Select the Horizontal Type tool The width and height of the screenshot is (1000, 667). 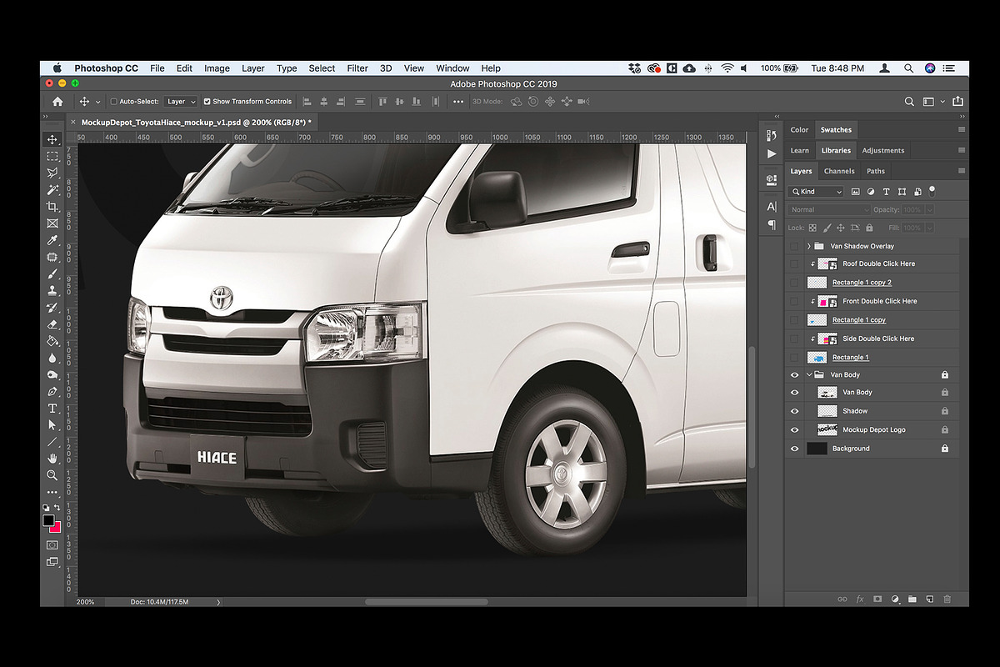(52, 408)
